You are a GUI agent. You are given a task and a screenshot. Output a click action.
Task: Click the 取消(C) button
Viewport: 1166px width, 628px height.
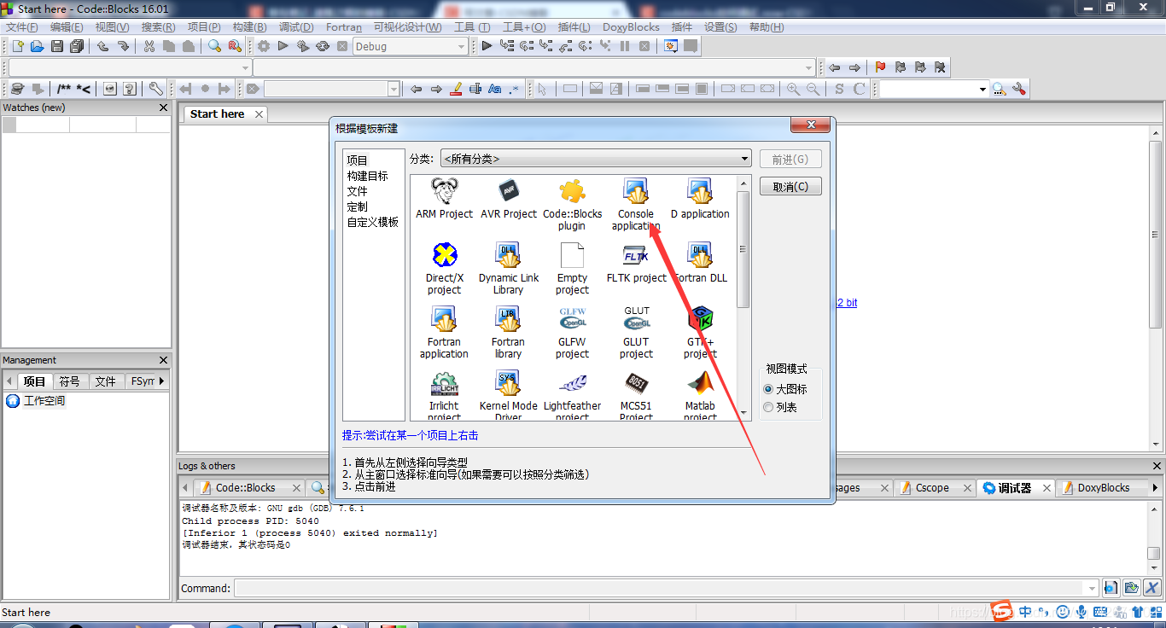pyautogui.click(x=790, y=187)
